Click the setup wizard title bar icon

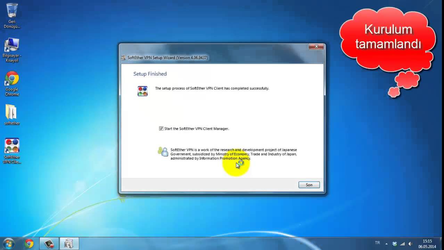pos(123,58)
